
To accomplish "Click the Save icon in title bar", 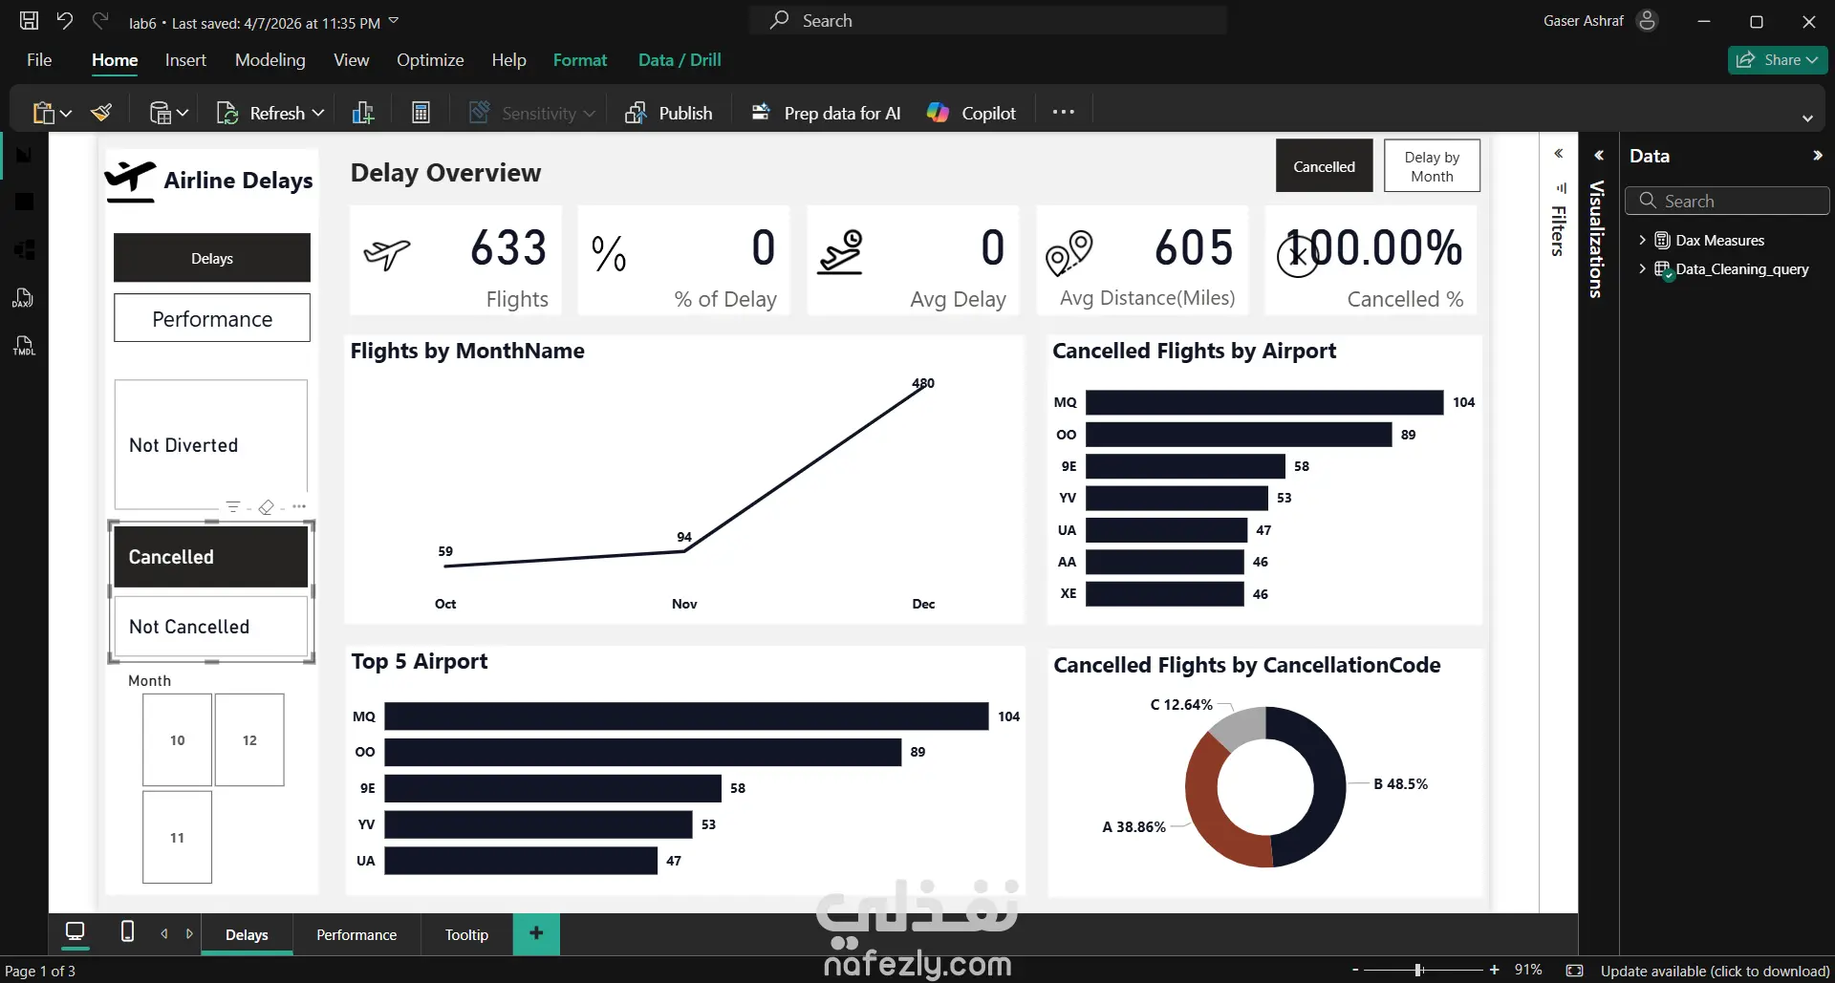I will coord(30,20).
